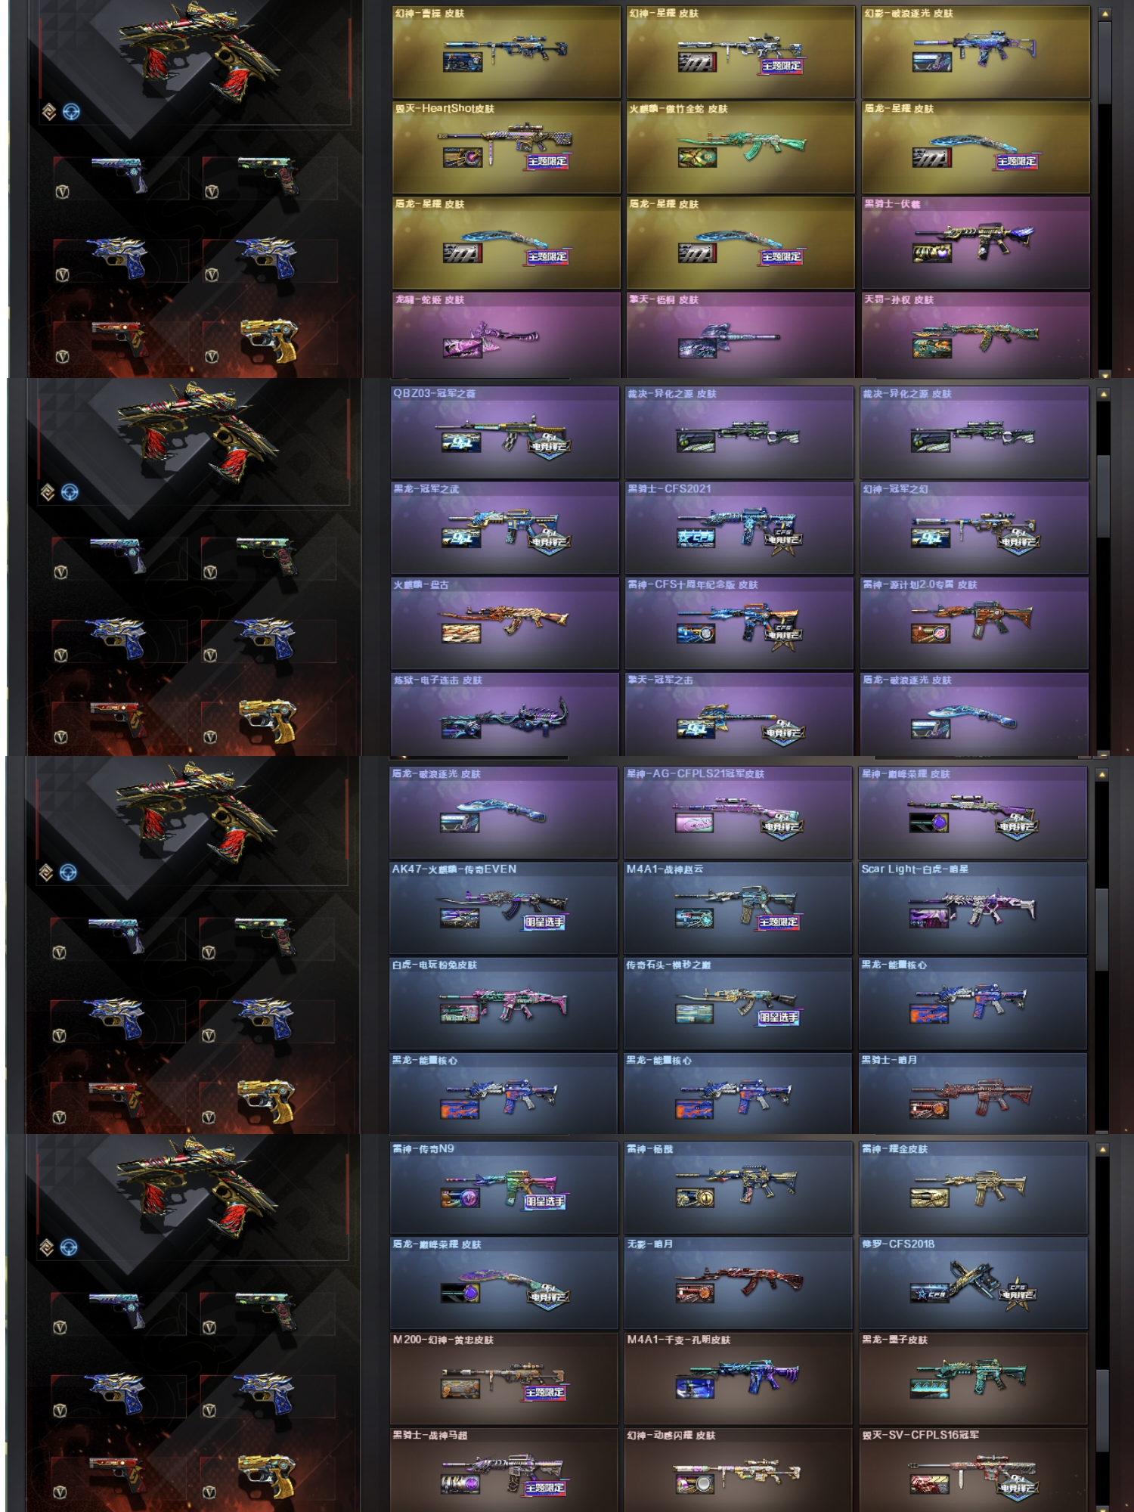Select the 幻神-动感闪耀 皮肤 card

pos(739,1470)
